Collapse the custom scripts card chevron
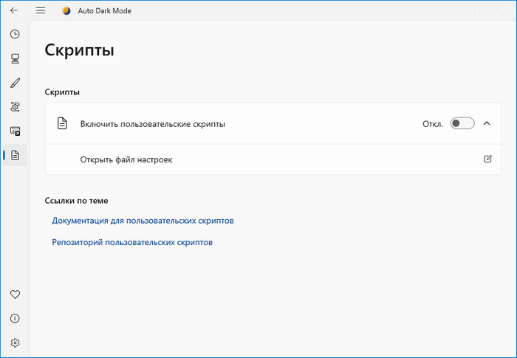The height and width of the screenshot is (358, 517). point(487,123)
